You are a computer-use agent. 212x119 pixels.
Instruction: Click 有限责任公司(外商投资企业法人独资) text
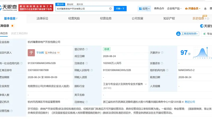pyautogui.click(x=48, y=86)
